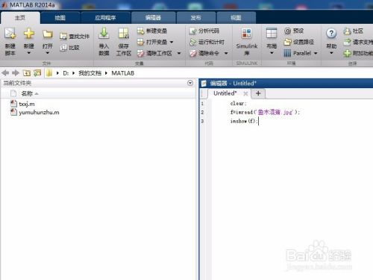Screen dimensions: 373x280
Task: Navigate back with the left arrow
Action: tap(5, 73)
